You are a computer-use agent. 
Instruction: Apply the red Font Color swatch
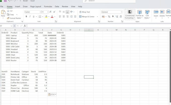52,16
